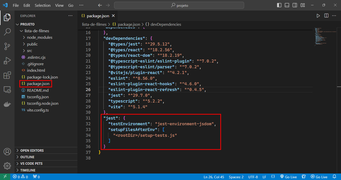
Task: Open the Remote Explorer view
Action: pyautogui.click(x=7, y=89)
